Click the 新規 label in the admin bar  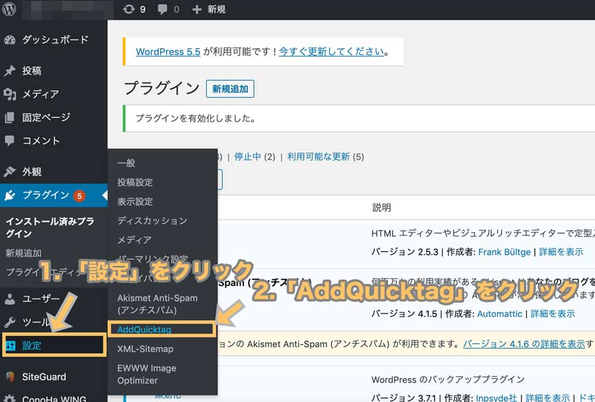click(x=216, y=9)
